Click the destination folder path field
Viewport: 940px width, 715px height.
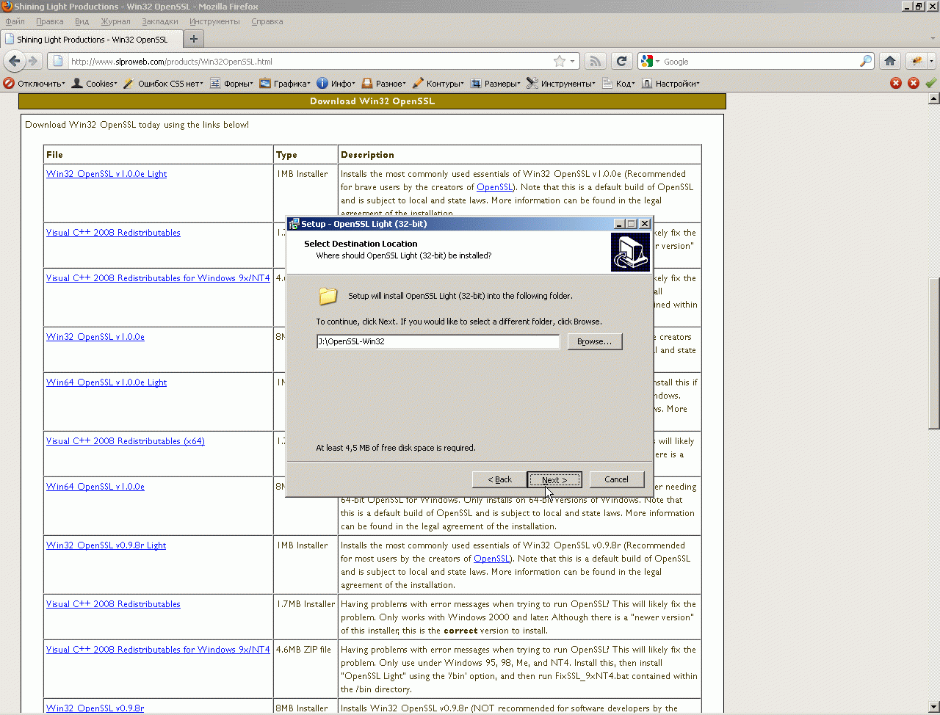tap(438, 341)
